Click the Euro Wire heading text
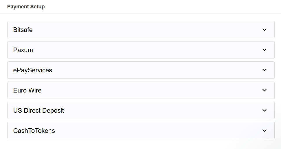The image size is (281, 149). pos(27,90)
